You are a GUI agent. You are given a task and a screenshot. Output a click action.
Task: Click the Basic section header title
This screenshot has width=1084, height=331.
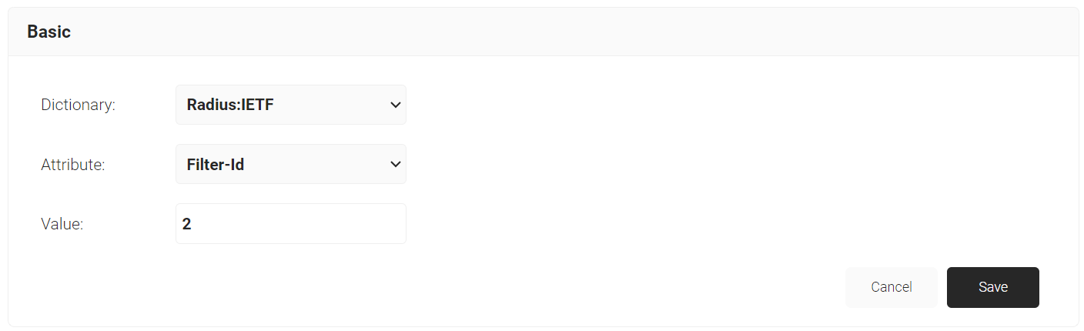tap(49, 32)
